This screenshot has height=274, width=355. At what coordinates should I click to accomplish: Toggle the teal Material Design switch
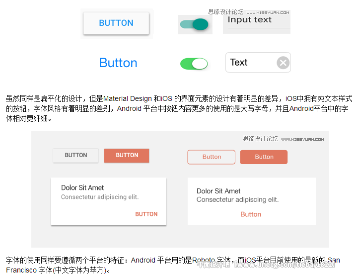[194, 24]
